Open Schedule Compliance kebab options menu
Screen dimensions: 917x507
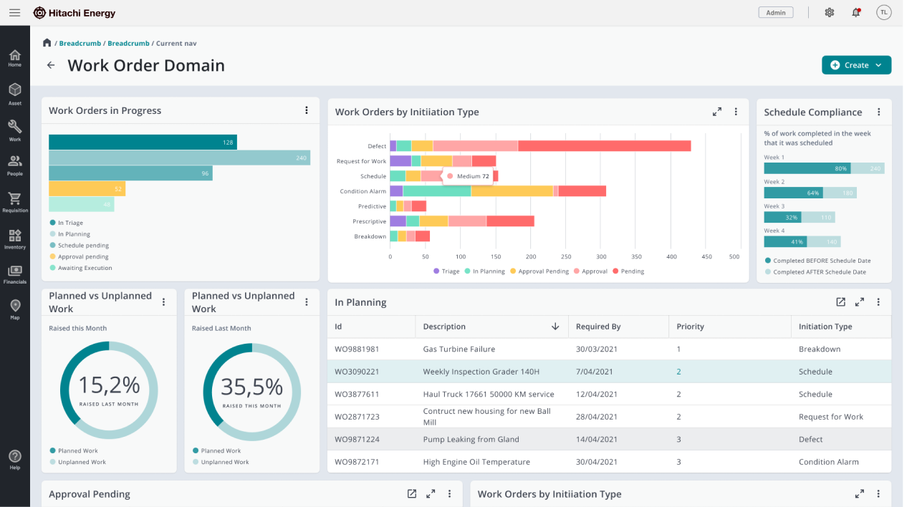pyautogui.click(x=879, y=112)
